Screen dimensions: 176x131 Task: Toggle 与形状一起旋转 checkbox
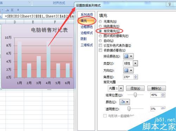105,116
